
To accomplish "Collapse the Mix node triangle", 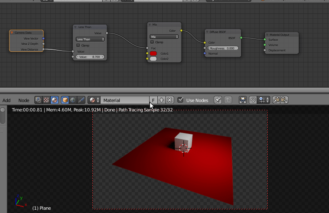I will (x=150, y=24).
